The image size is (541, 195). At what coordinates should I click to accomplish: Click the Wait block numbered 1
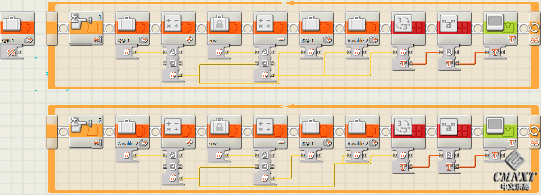tap(86, 28)
